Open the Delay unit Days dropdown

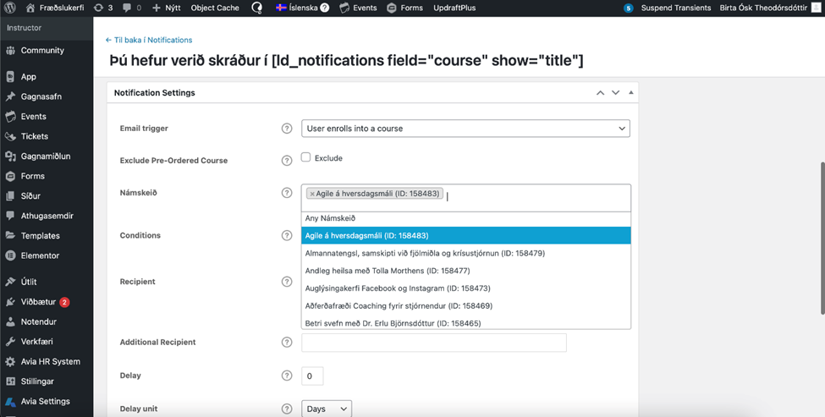[x=327, y=409]
